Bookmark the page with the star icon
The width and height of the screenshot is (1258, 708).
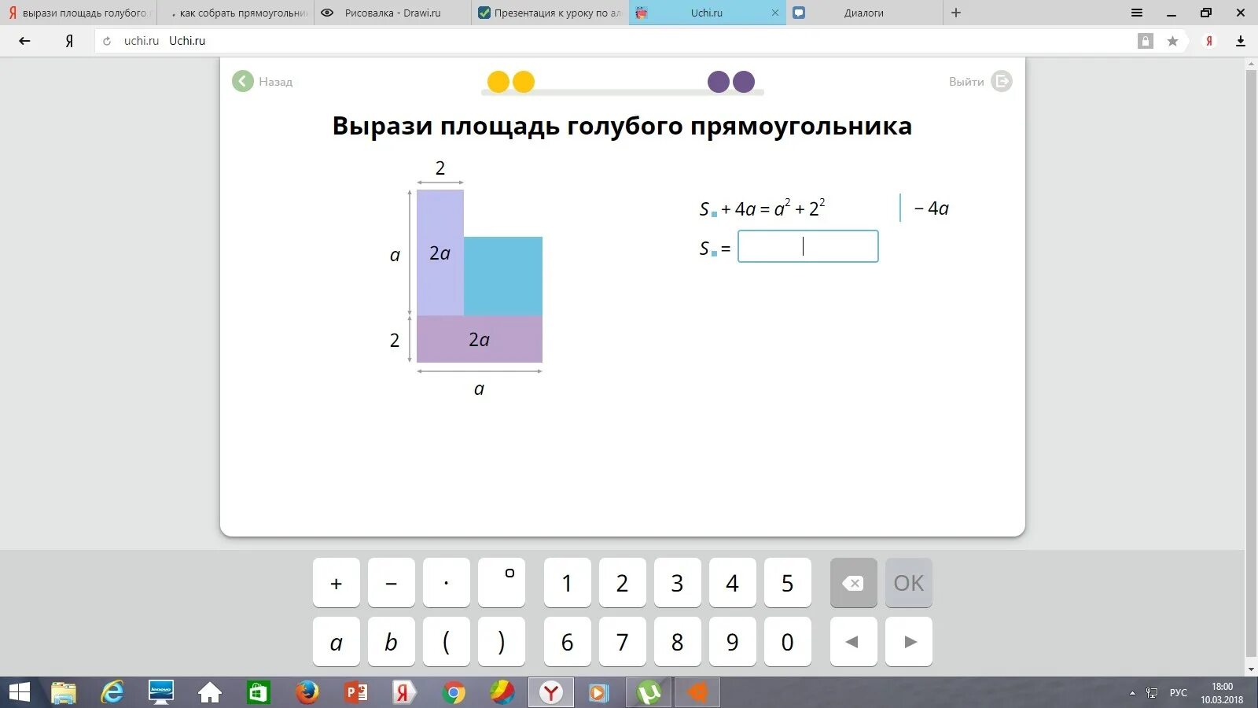tap(1172, 41)
